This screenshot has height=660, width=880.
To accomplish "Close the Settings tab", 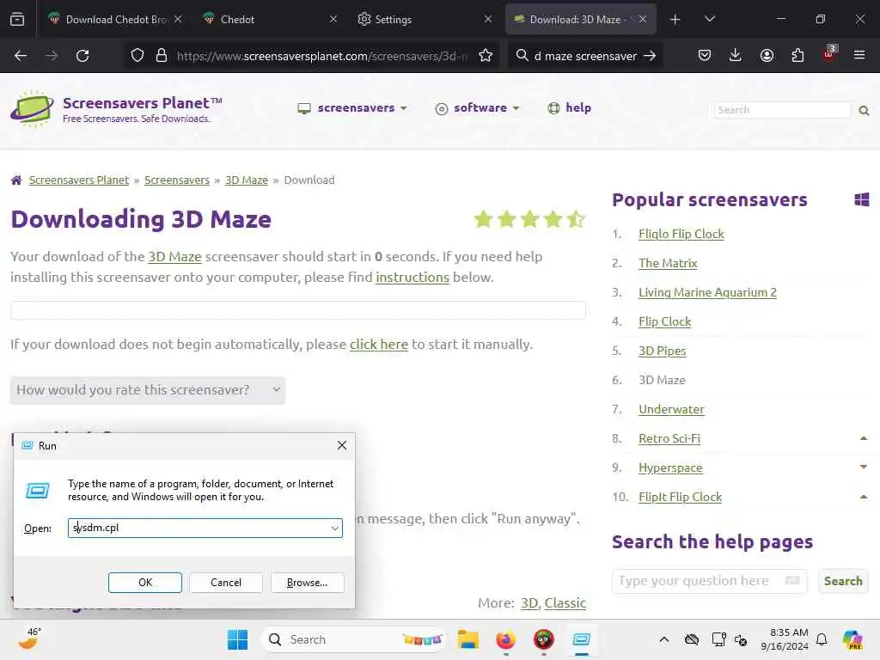I will [x=488, y=19].
